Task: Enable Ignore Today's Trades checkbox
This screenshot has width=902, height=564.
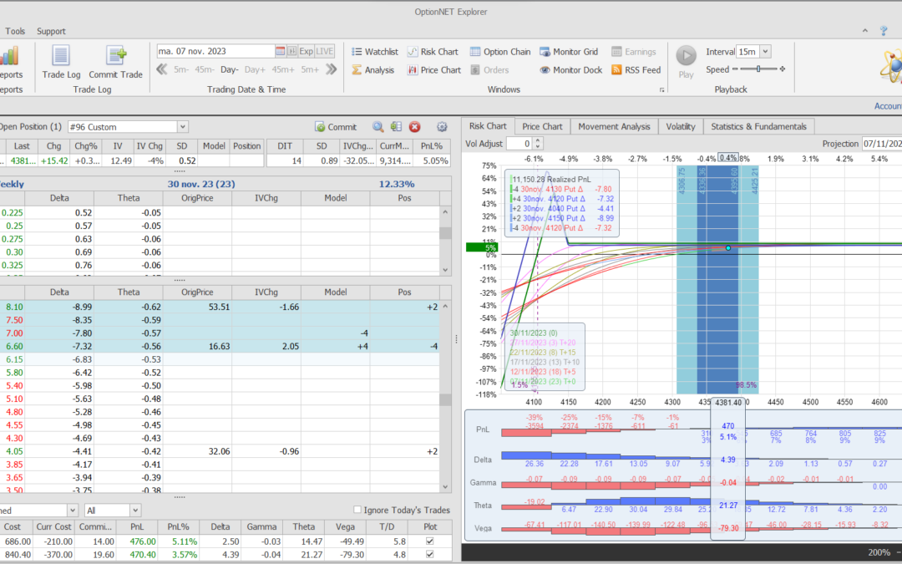Action: pos(357,510)
